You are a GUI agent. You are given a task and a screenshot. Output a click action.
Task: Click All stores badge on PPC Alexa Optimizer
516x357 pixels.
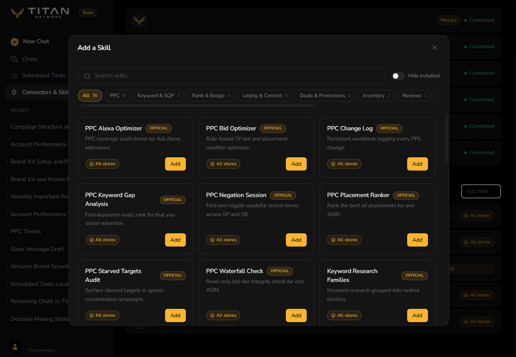tap(102, 164)
